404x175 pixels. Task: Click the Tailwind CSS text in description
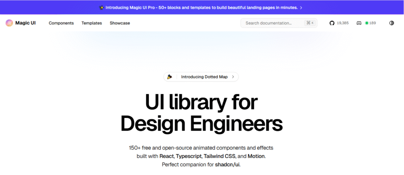(x=220, y=156)
